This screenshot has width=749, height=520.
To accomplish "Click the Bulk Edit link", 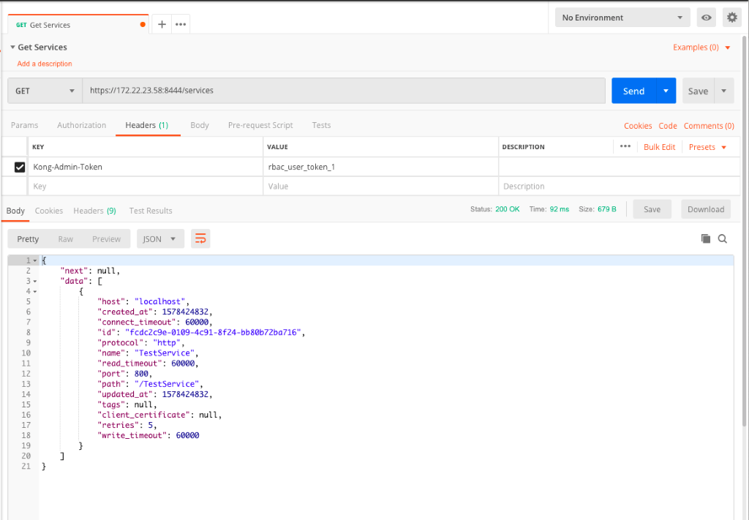I will (x=659, y=147).
